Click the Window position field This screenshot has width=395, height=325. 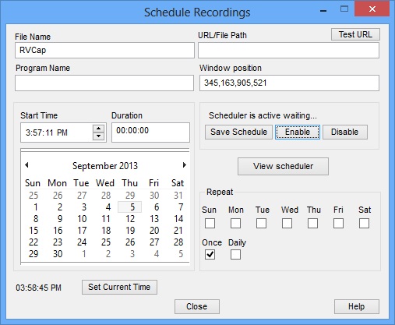point(289,83)
